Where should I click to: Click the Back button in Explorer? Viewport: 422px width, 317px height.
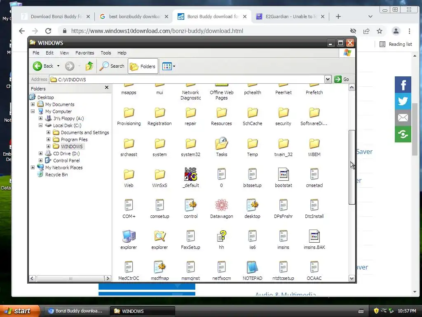[43, 66]
